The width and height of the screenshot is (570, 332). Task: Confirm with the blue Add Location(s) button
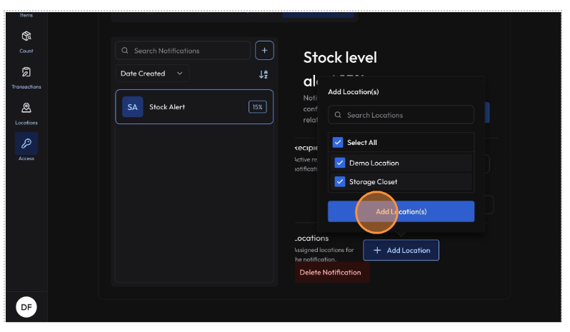click(401, 211)
